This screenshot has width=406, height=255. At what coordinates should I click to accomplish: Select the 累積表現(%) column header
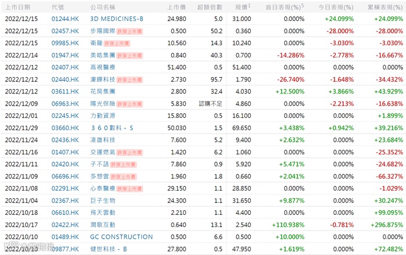tap(385, 7)
